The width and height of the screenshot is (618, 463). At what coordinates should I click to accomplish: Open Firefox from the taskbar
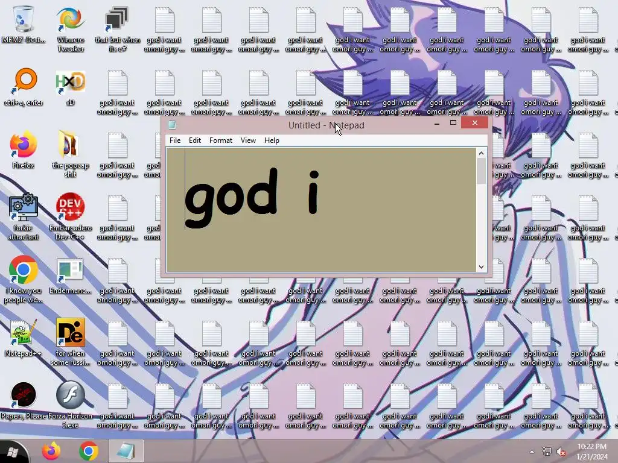pos(51,451)
